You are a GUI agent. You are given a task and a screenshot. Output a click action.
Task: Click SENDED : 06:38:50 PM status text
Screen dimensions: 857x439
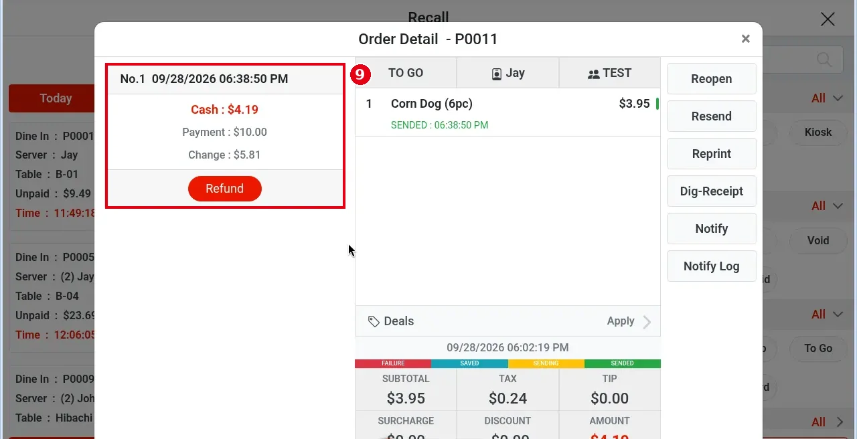pos(439,125)
